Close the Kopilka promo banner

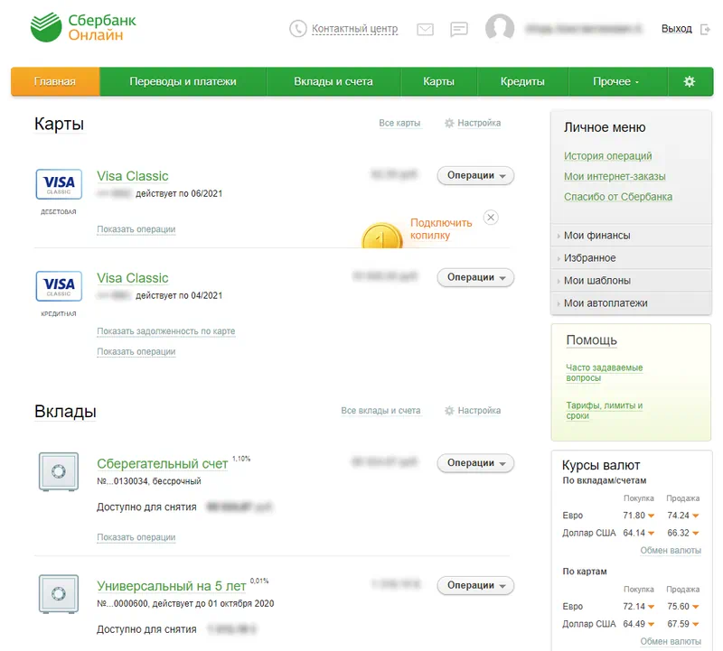pyautogui.click(x=490, y=217)
